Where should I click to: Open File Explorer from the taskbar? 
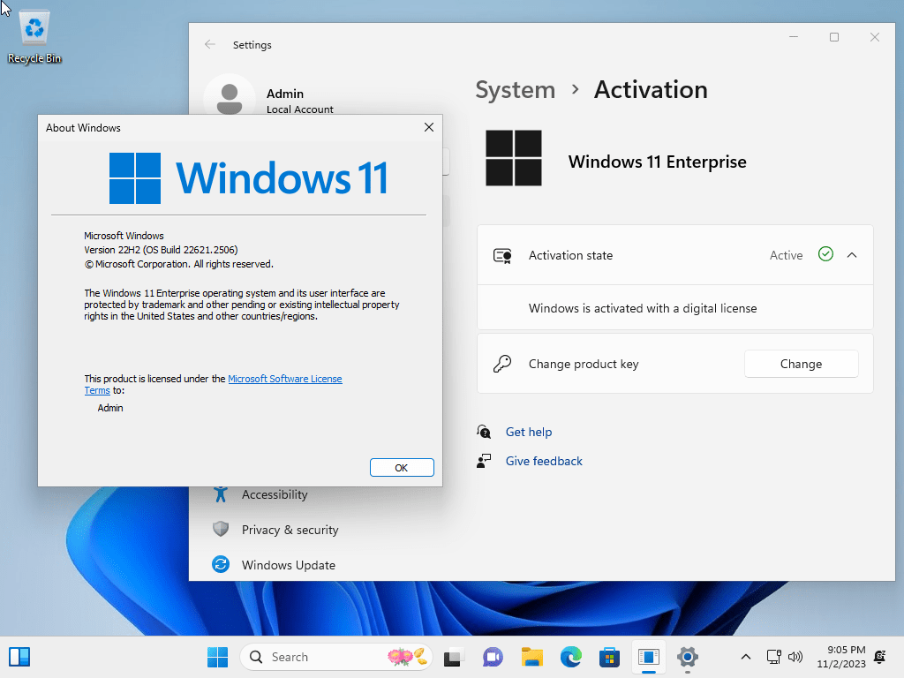click(532, 657)
